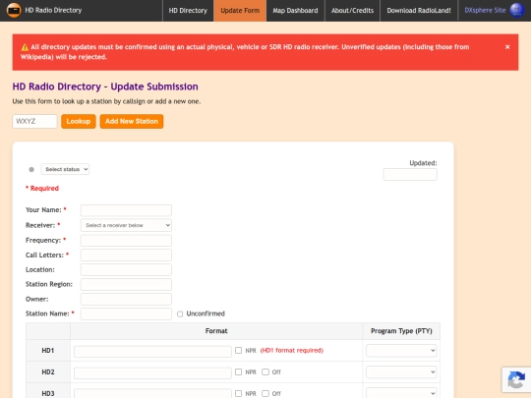Click the Station Name input field
This screenshot has height=398, width=531.
(126, 314)
